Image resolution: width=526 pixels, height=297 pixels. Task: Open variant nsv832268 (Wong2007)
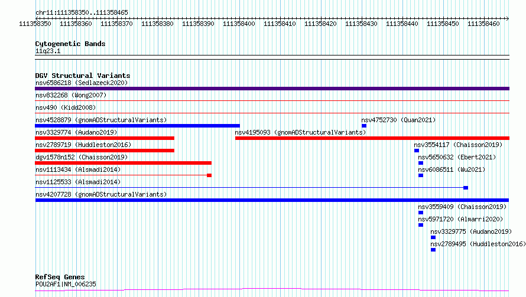tap(71, 95)
